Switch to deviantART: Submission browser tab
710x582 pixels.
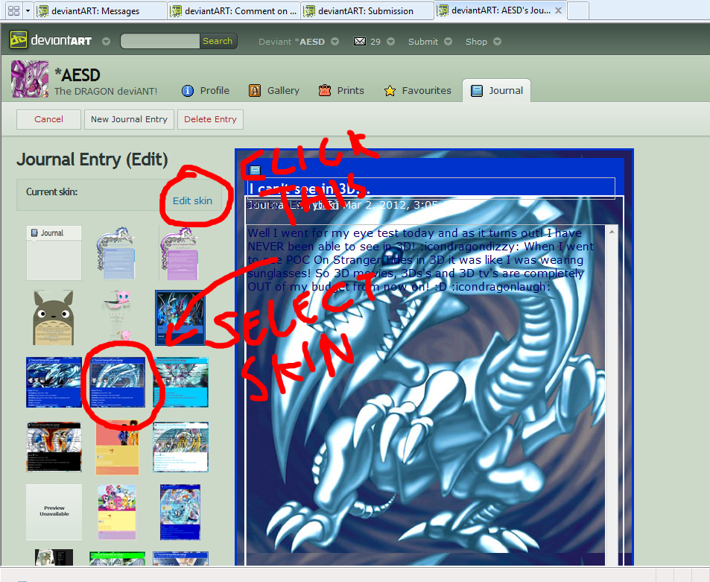tap(367, 11)
